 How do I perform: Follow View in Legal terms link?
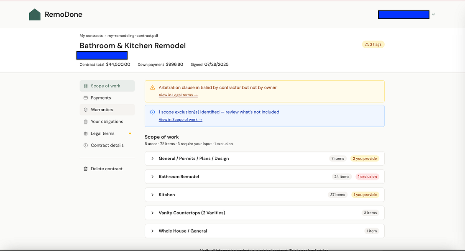point(178,95)
